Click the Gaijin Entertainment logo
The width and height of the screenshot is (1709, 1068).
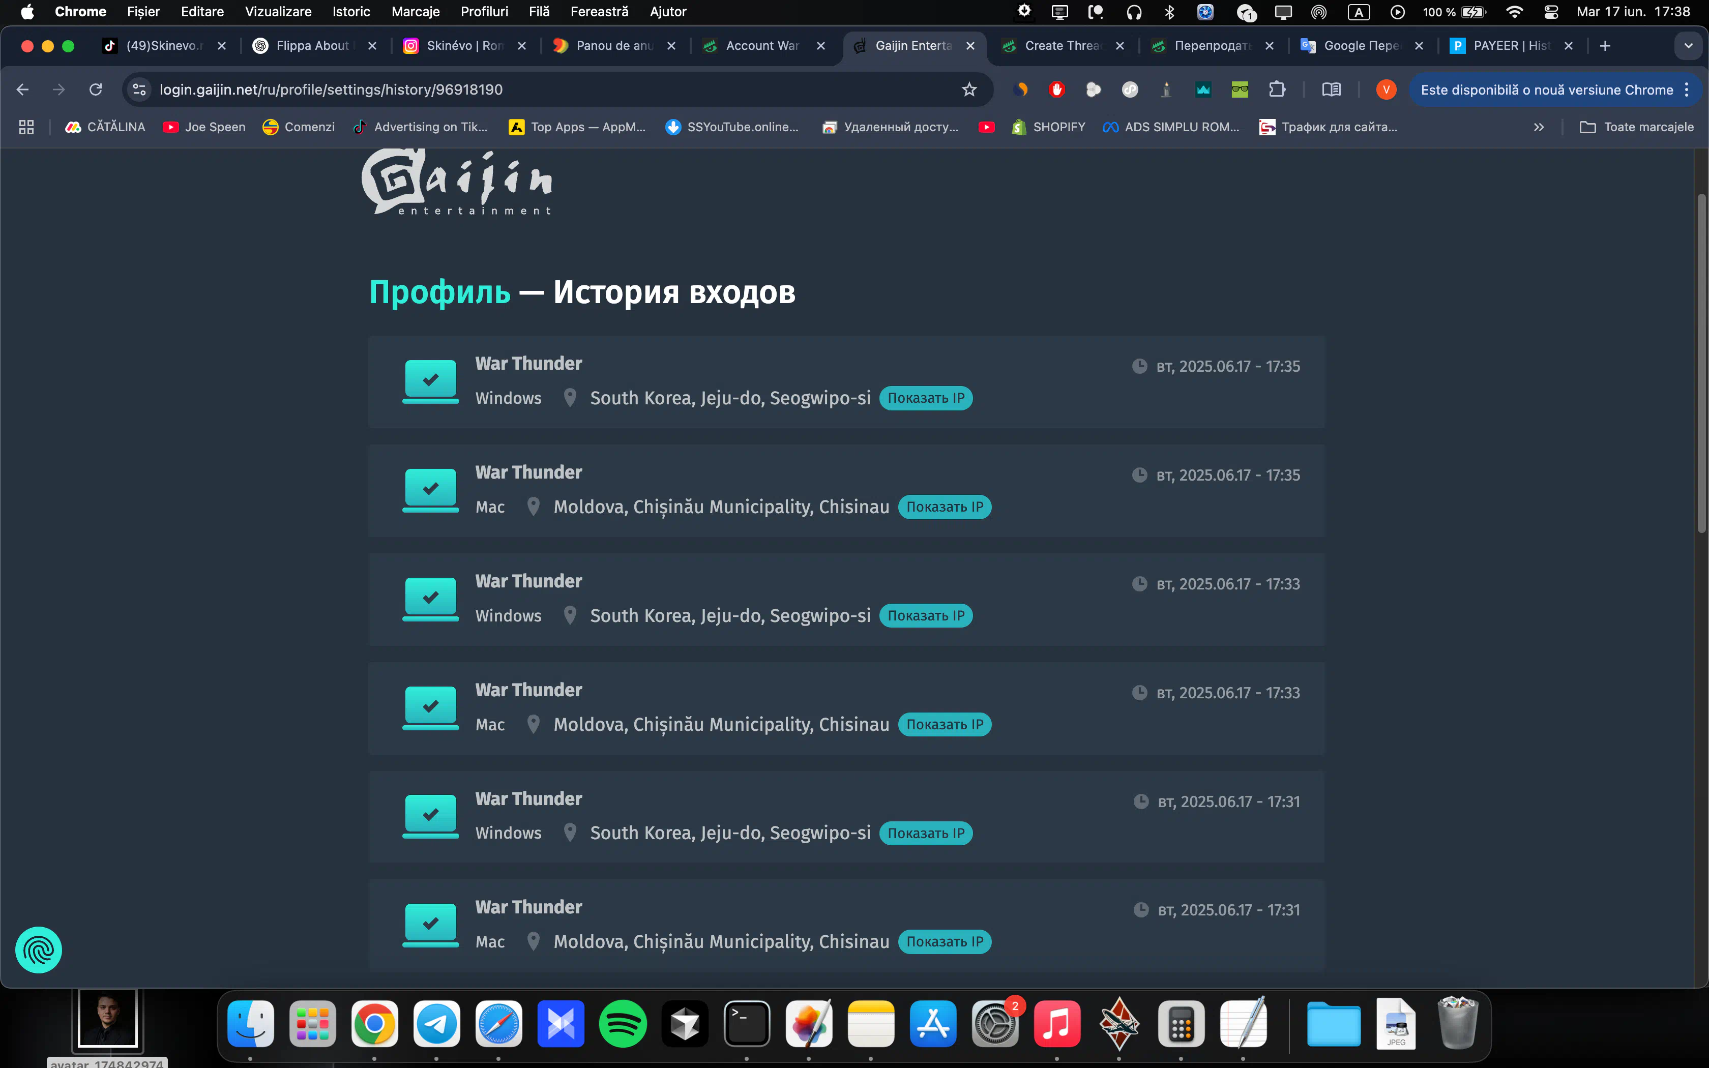coord(457,182)
